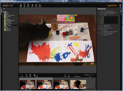Screen dimensions: 123x91
Task: Select the Komputer node in folder tree
Action: pyautogui.click(x=8, y=19)
